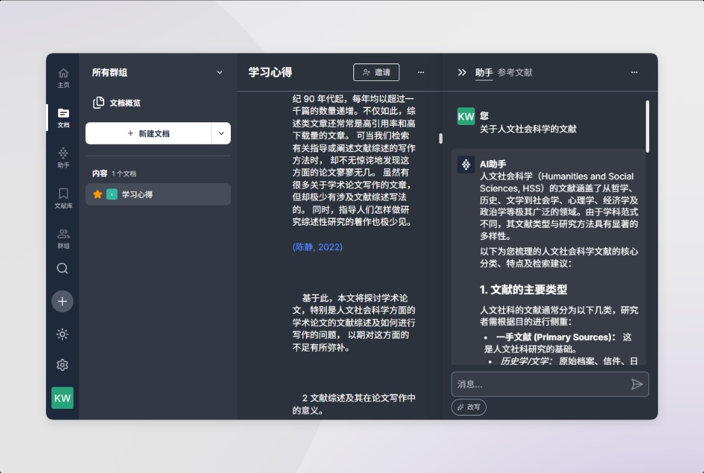The image size is (704, 473).
Task: Select the 学习心得 document in list
Action: (x=158, y=194)
